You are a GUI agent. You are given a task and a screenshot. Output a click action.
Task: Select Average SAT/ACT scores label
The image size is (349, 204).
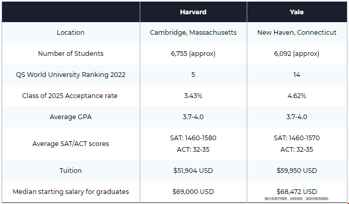71,144
